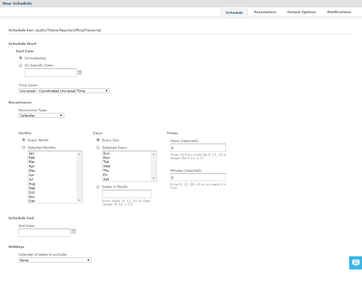Select Wed in the days list
Image resolution: width=362 pixels, height=287 pixels.
pos(106,166)
